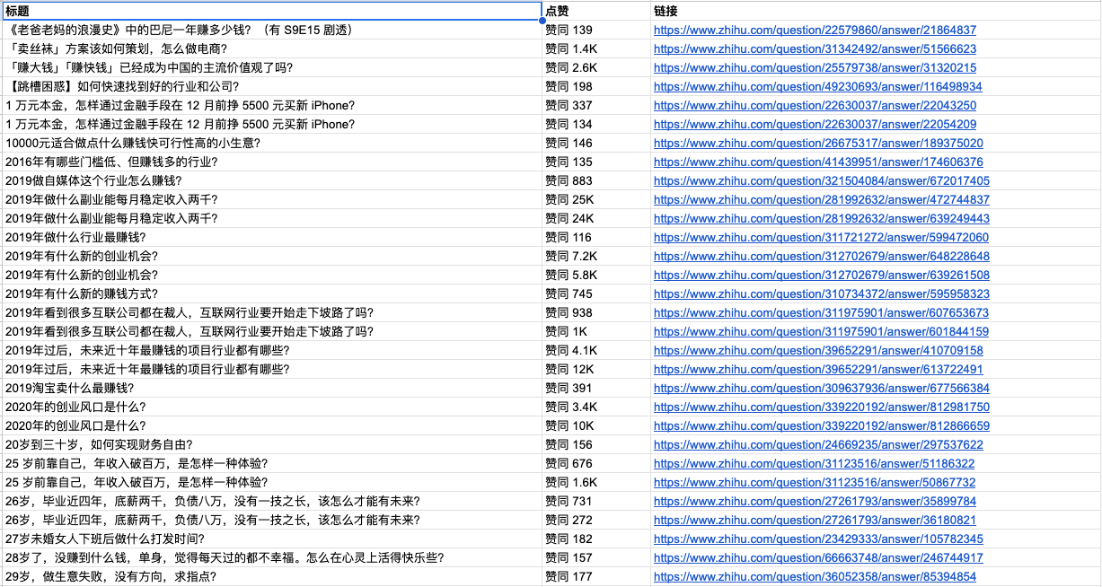This screenshot has width=1102, height=587.
Task: Open the link ending in answer/613722491
Action: 818,369
